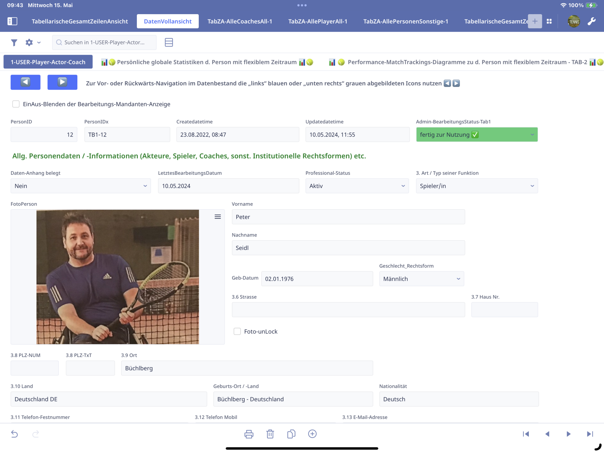This screenshot has width=604, height=453.
Task: Open wrench tools icon in header
Action: pyautogui.click(x=591, y=21)
